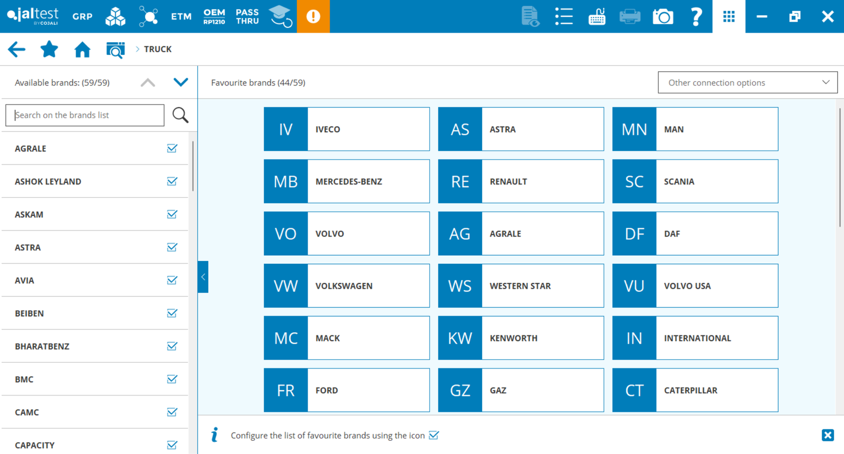
Task: Select the KENWORTH brand tile
Action: pos(521,338)
